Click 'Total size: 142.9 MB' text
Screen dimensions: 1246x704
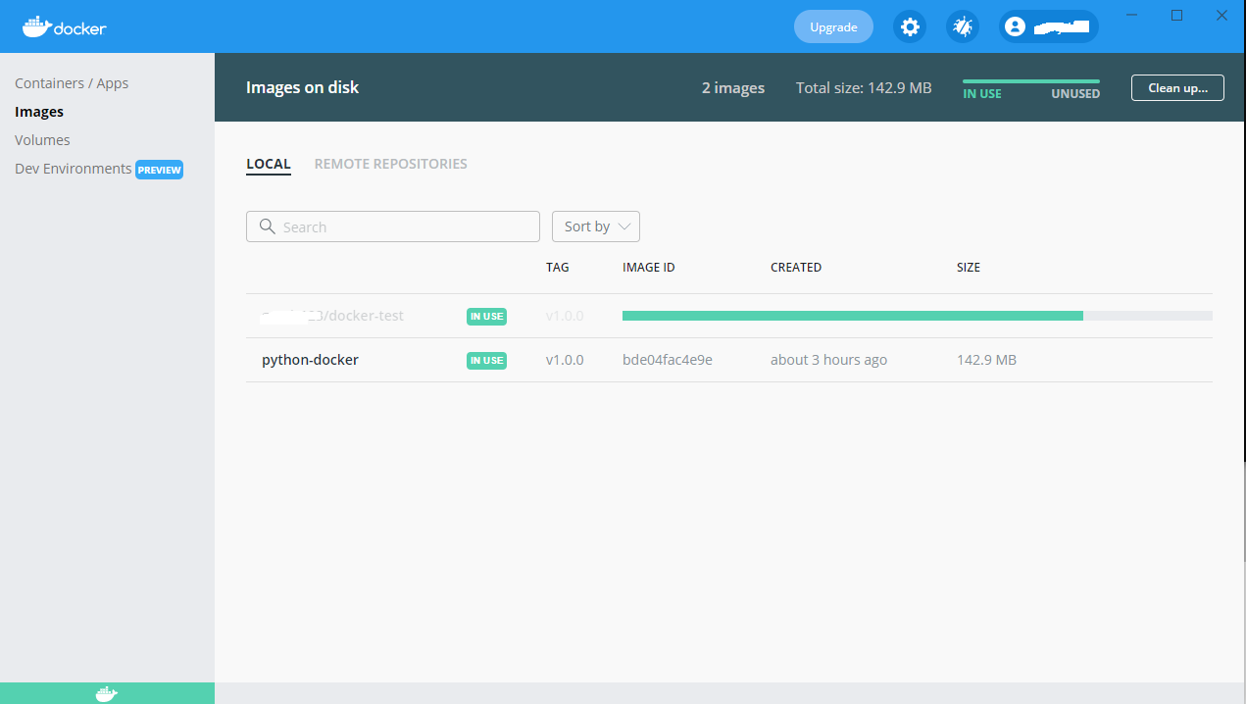pos(864,87)
